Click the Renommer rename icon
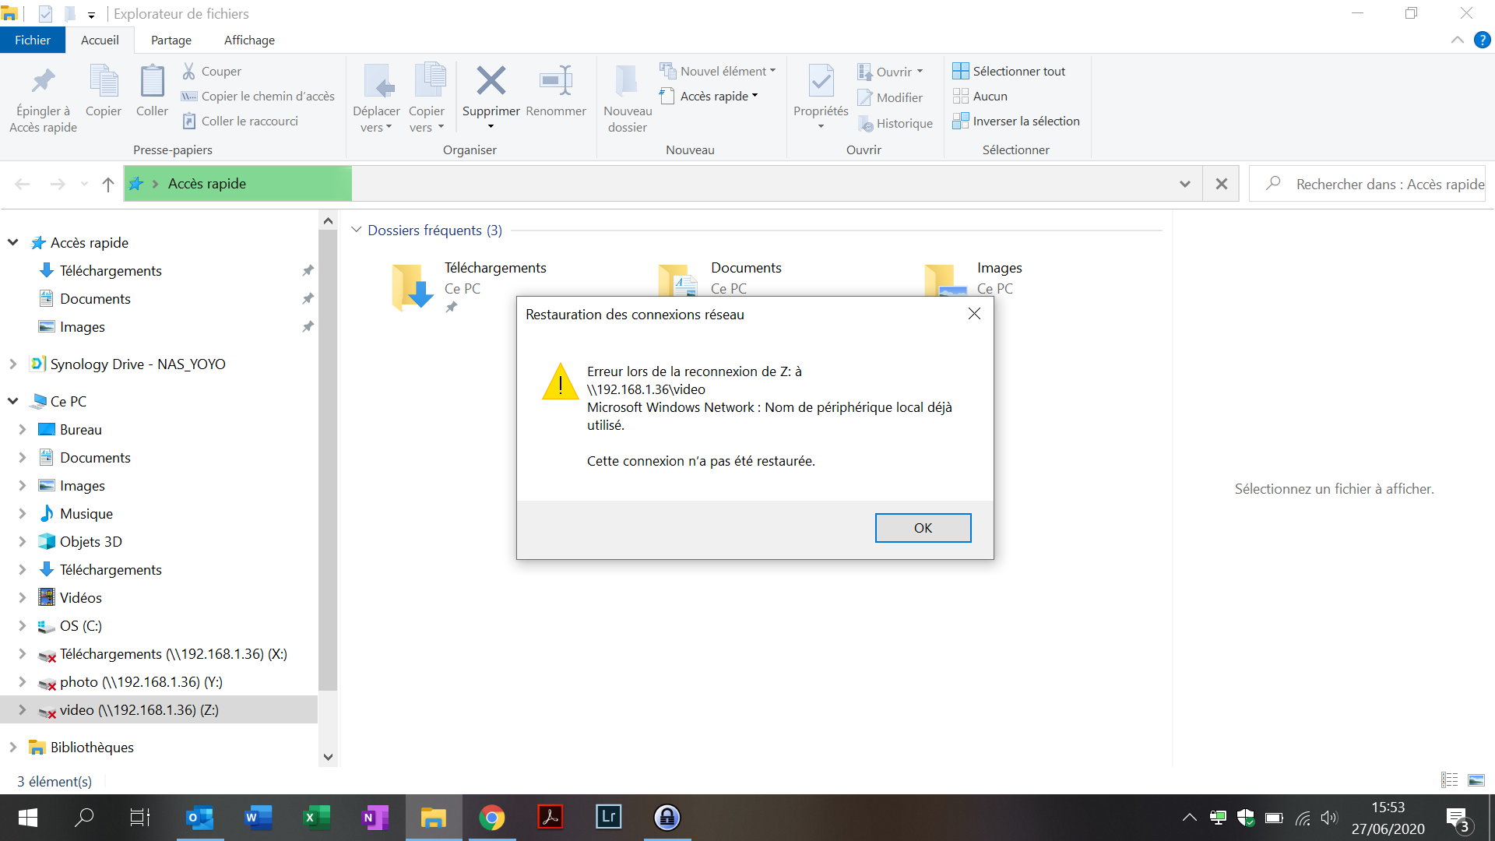1495x841 pixels. coord(556,82)
